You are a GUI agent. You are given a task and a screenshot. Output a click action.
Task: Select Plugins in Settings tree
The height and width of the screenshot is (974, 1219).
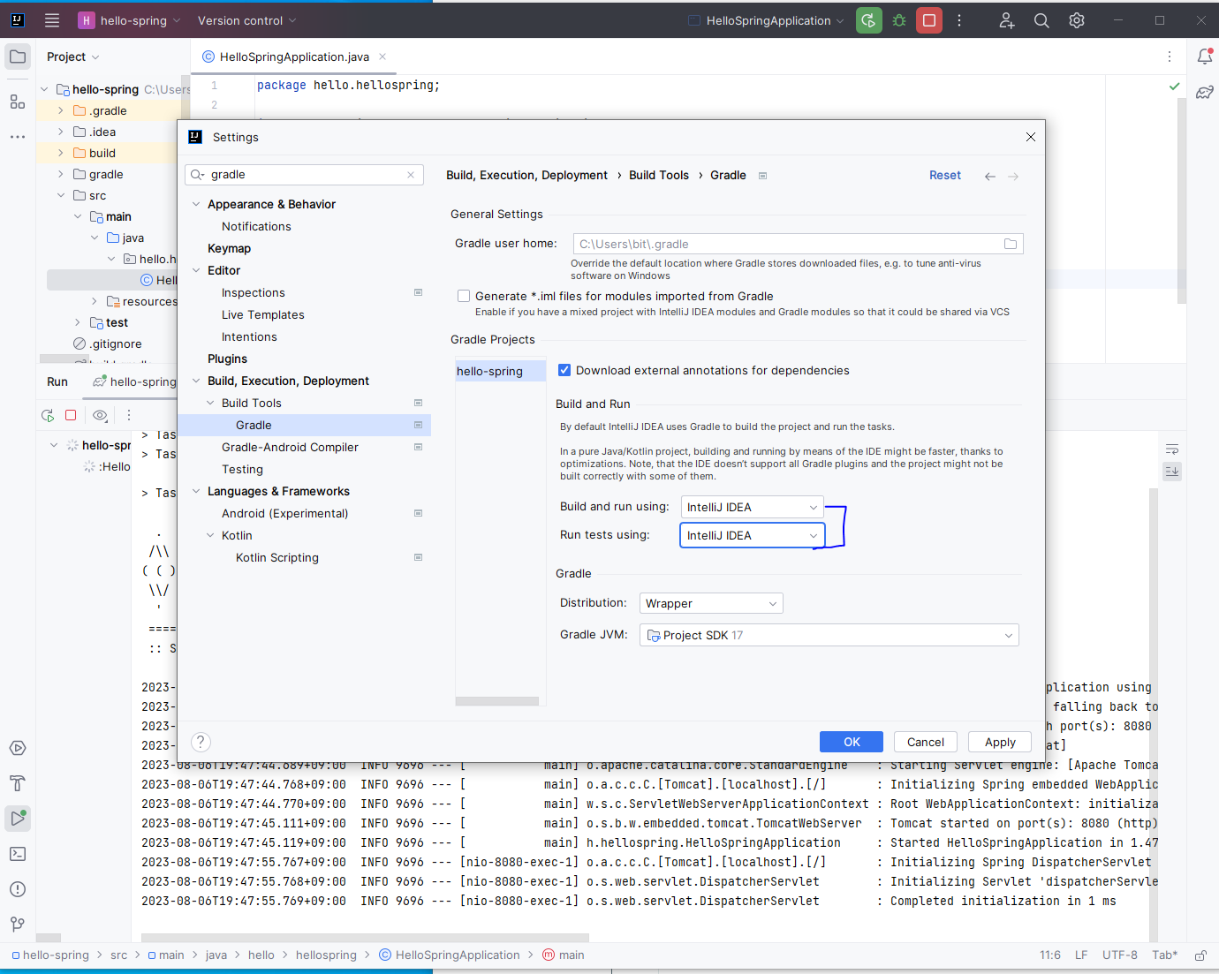(x=227, y=359)
